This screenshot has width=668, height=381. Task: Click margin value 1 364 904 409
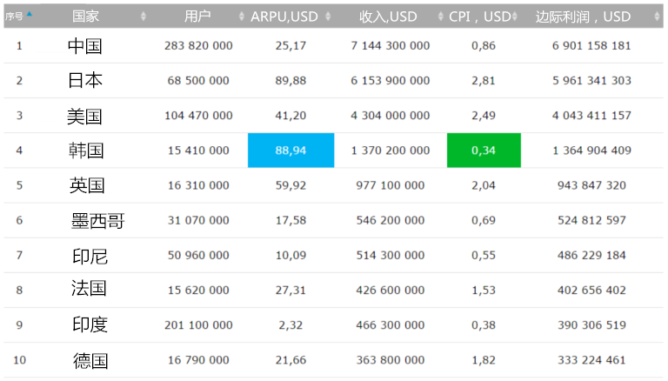591,150
